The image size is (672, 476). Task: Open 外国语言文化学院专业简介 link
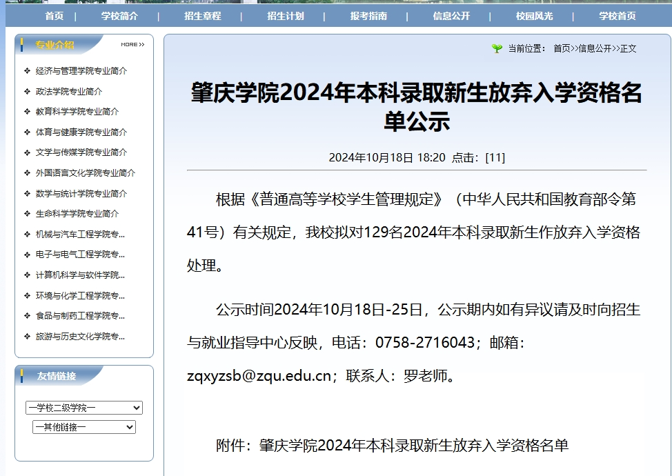pyautogui.click(x=86, y=172)
